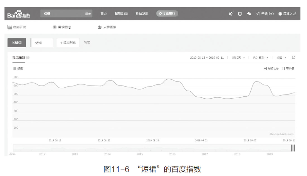The height and width of the screenshot is (176, 307).
Task: Click the 添加对比 button
Action: click(x=68, y=43)
